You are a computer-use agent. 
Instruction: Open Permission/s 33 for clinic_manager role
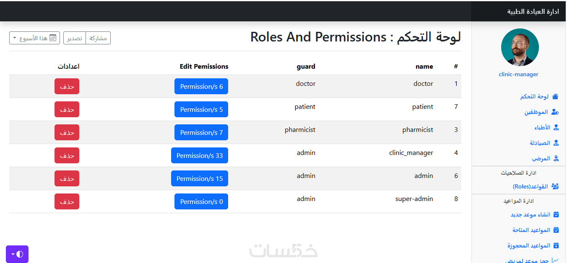(200, 156)
